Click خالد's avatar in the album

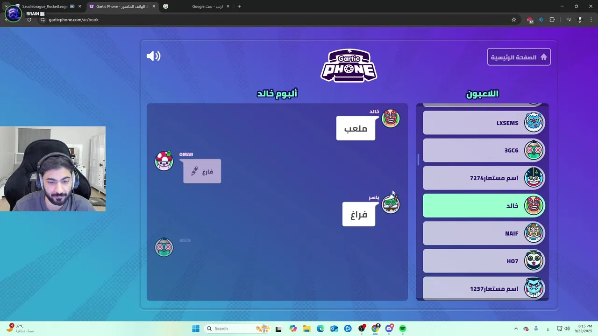pyautogui.click(x=391, y=119)
